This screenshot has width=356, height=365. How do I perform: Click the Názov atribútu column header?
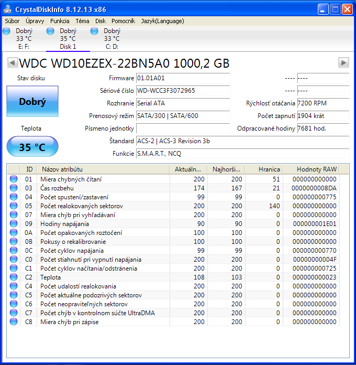103,169
